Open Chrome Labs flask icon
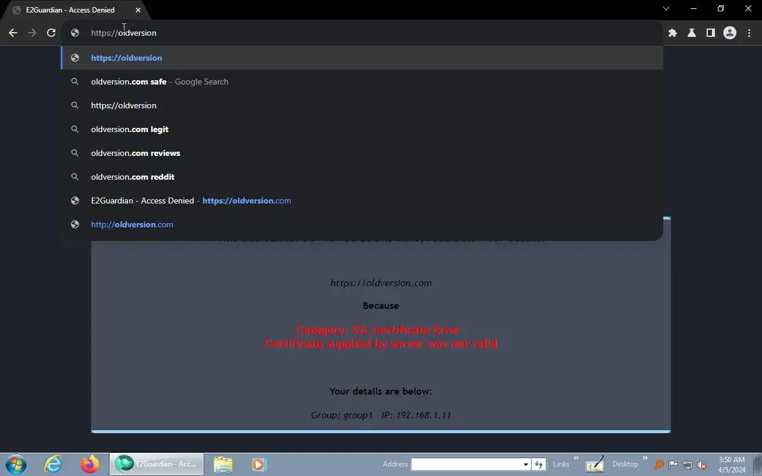The image size is (762, 476). tap(692, 33)
